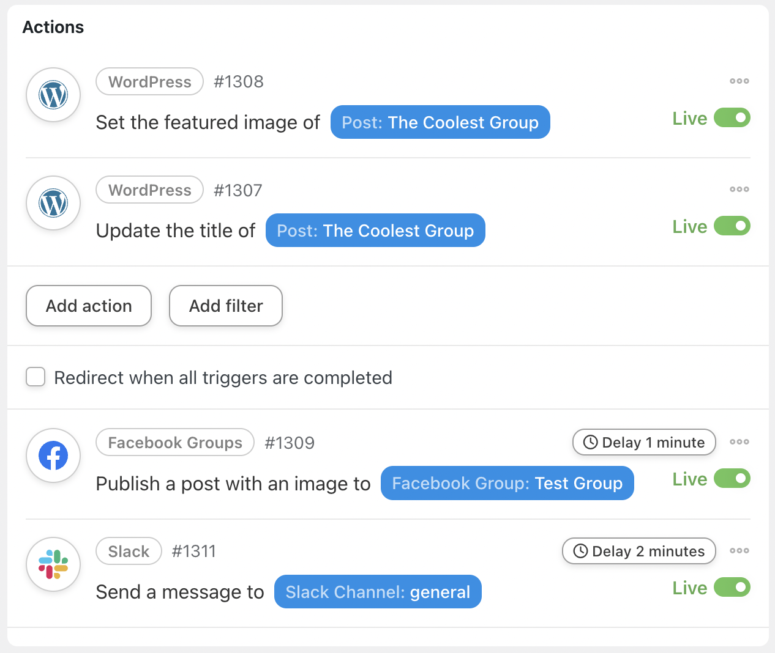
Task: Open the three-dot menu for action #1308
Action: coord(739,81)
